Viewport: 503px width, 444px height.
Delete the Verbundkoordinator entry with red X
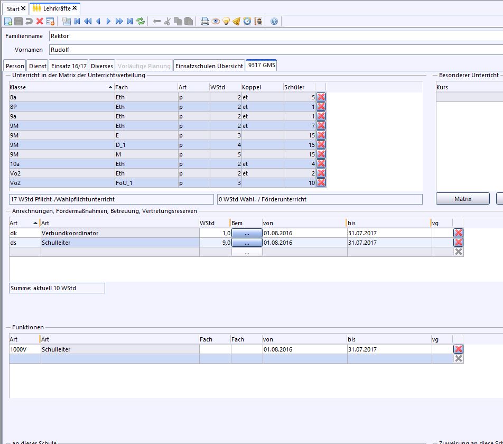click(x=459, y=233)
